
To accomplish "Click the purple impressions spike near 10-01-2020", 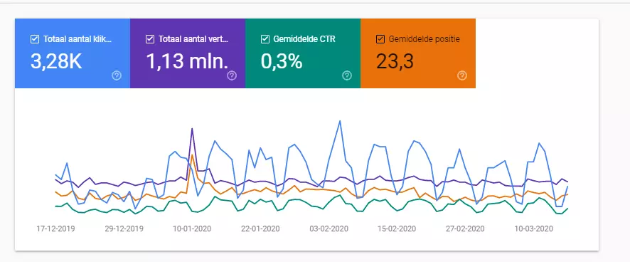I will 192,129.
